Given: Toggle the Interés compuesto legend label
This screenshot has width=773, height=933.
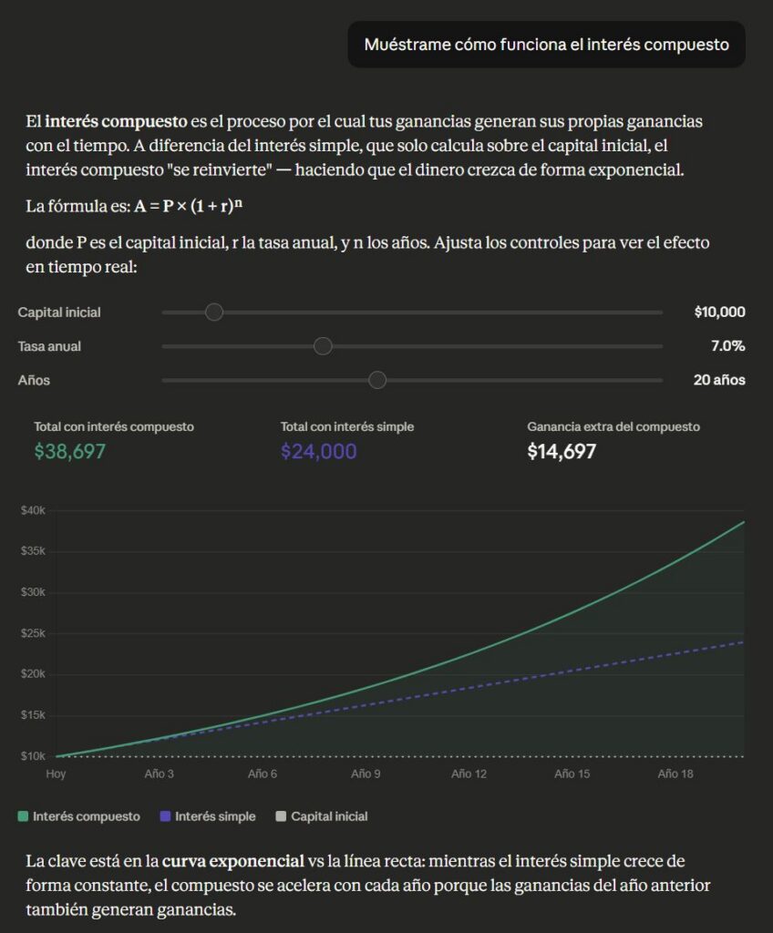Looking at the screenshot, I should click(x=87, y=816).
